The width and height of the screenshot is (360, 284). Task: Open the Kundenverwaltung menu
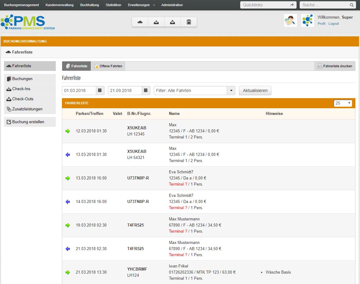coord(59,5)
